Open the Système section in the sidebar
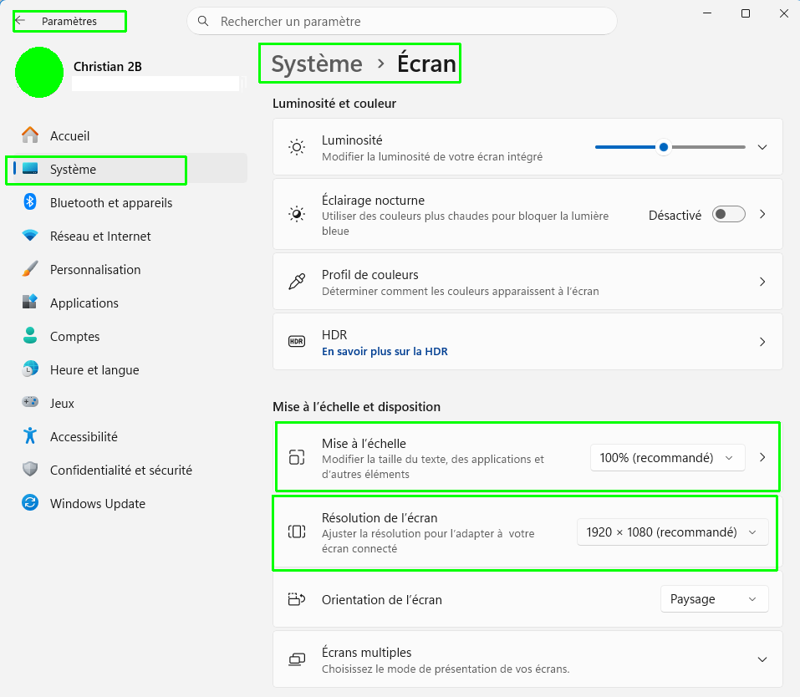This screenshot has height=697, width=800. point(126,169)
